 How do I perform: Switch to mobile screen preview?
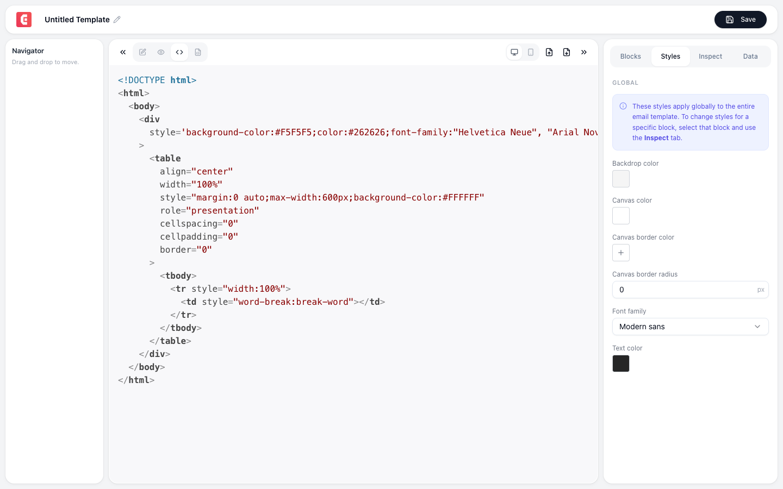531,52
